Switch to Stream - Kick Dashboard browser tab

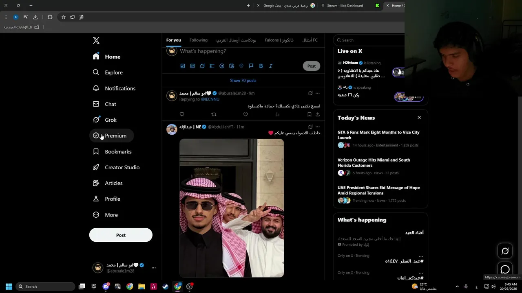351,6
